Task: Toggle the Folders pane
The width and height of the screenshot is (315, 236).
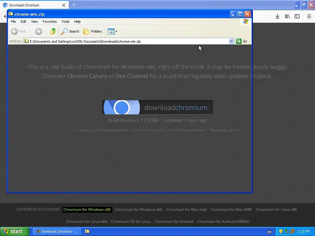Action: click(93, 31)
